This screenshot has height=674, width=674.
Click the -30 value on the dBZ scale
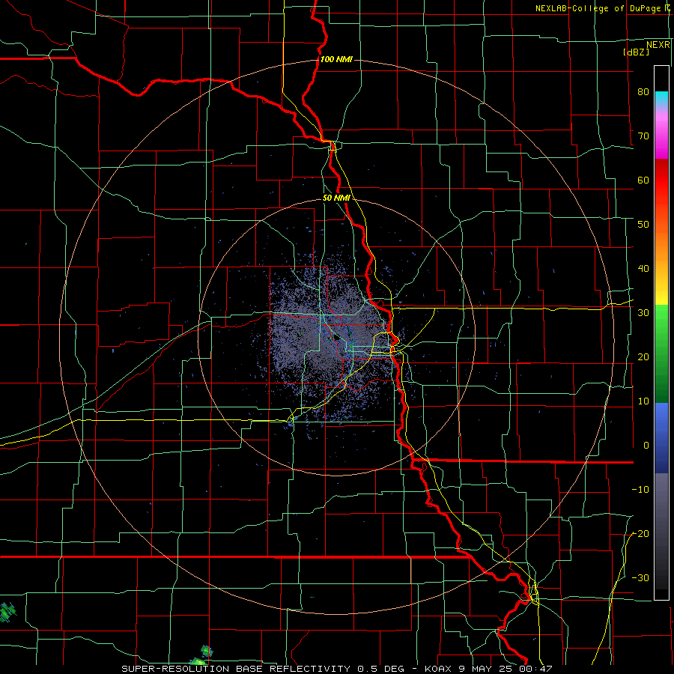pos(640,577)
